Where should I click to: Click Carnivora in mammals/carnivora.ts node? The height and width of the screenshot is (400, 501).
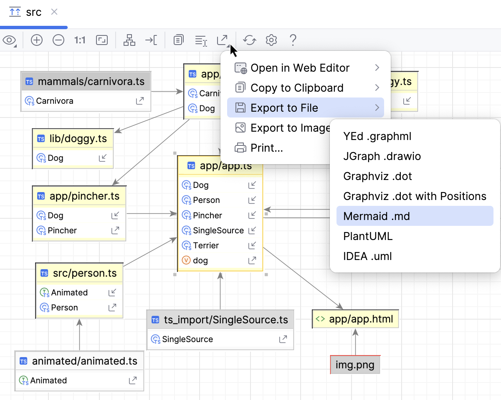[x=55, y=101]
